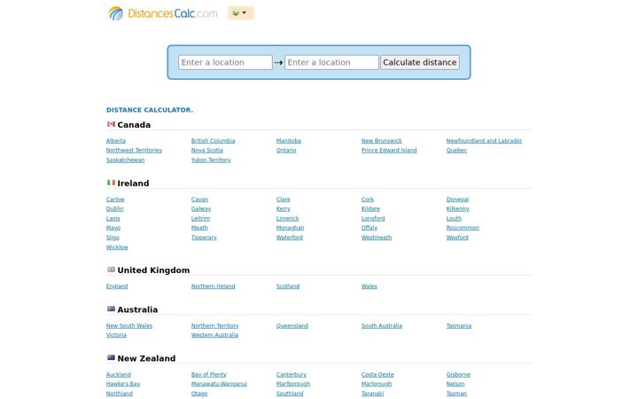Click the Calculate distance button
The width and height of the screenshot is (638, 399).
(x=419, y=62)
